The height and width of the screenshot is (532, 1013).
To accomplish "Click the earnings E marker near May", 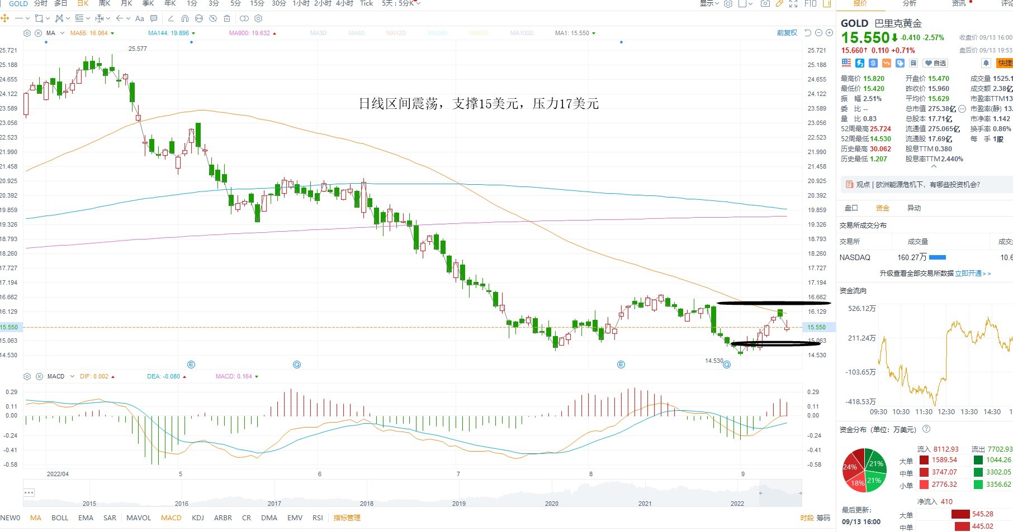I will point(191,365).
